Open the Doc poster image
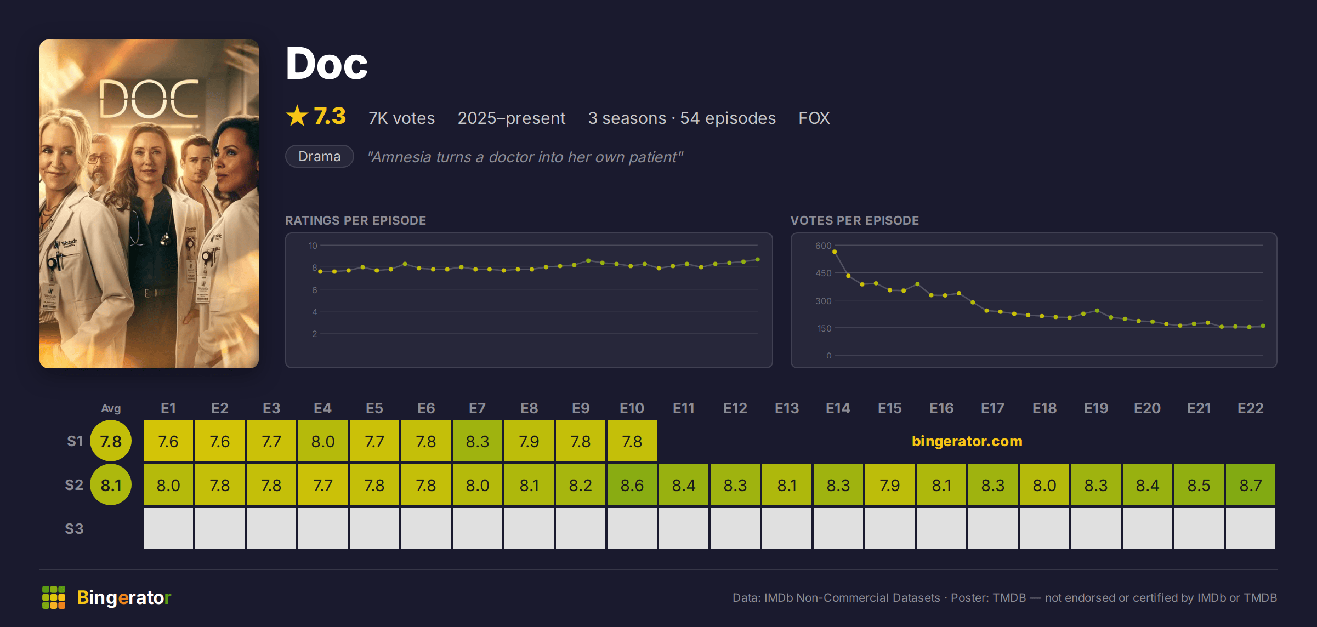Screen dimensions: 1317x627 click(x=149, y=204)
